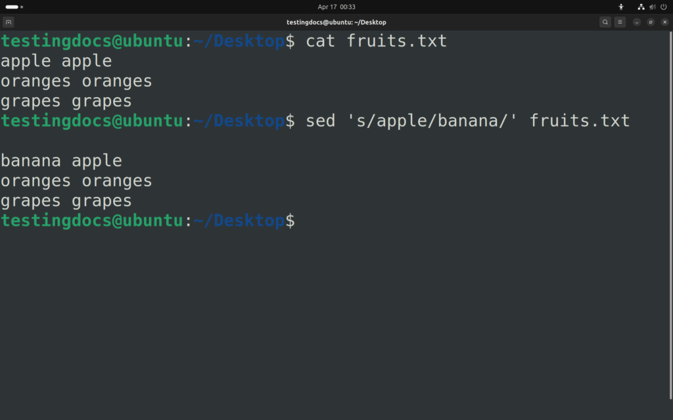Click the "apple apple" output line
673x420 pixels.
coord(57,61)
